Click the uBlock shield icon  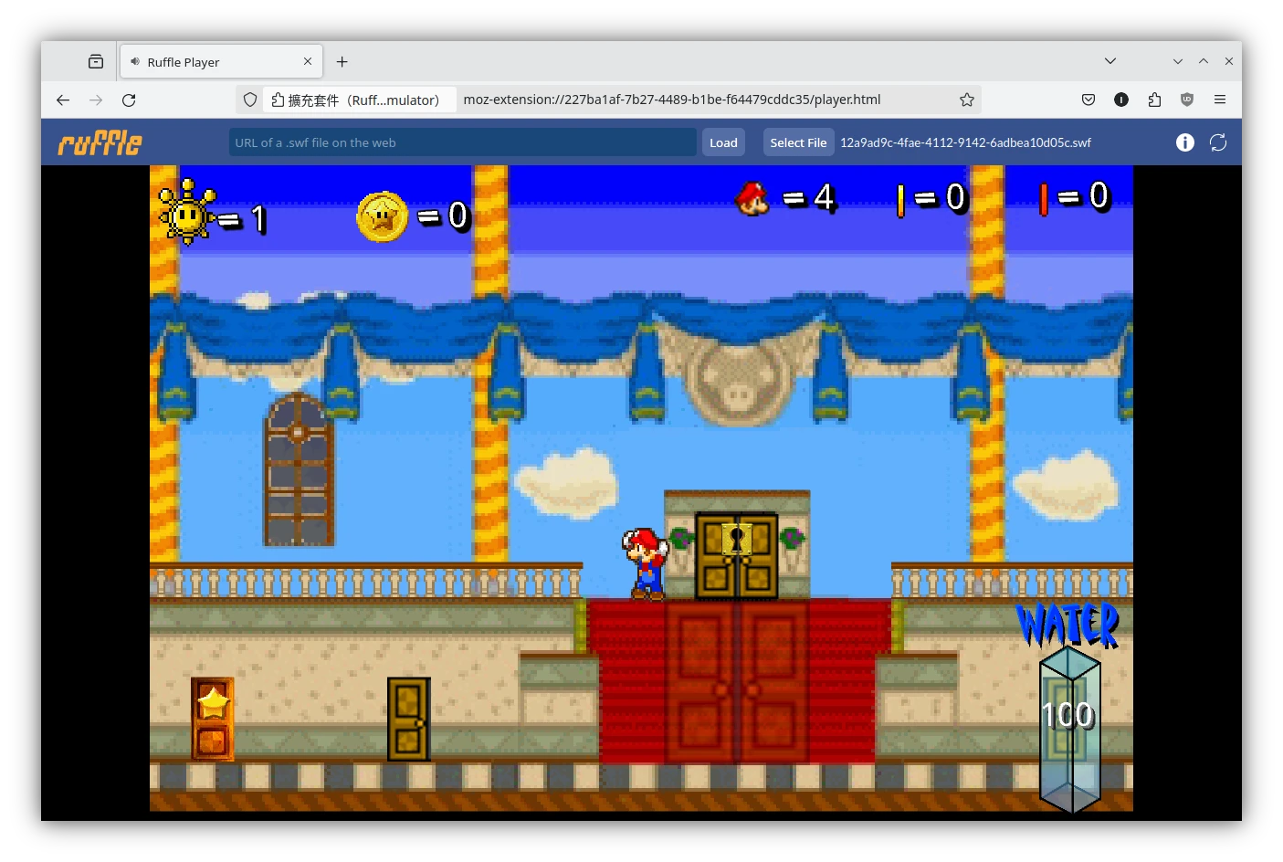click(1186, 100)
